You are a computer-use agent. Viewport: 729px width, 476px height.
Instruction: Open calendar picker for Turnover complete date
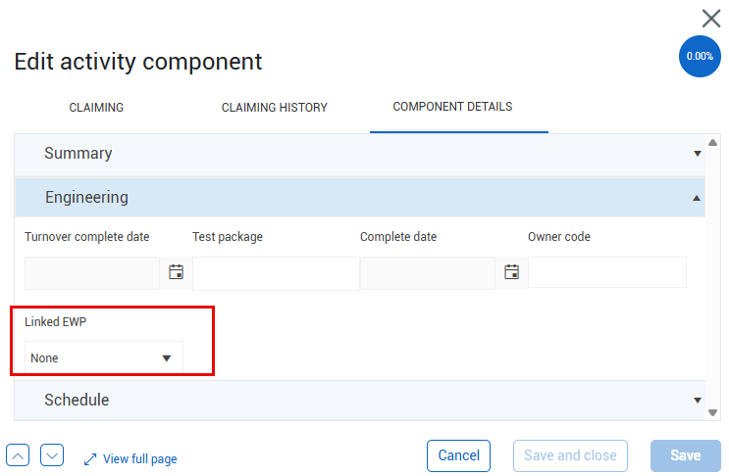click(x=176, y=272)
